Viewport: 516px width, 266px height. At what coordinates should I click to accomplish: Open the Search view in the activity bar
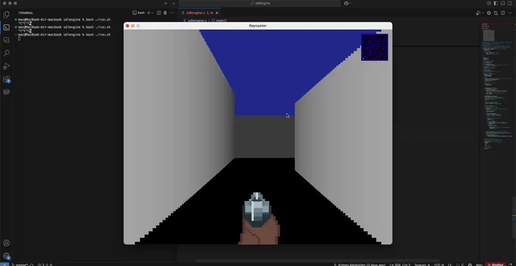(x=6, y=53)
